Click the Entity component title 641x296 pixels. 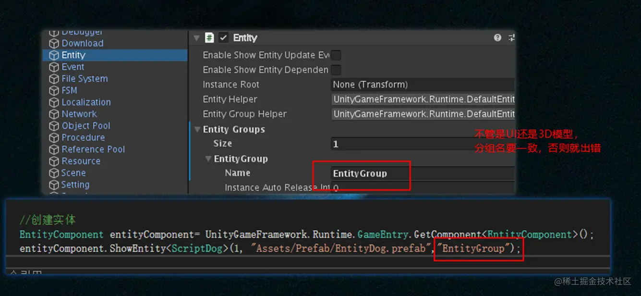245,37
